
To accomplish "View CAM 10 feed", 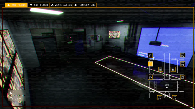I will [175, 98].
